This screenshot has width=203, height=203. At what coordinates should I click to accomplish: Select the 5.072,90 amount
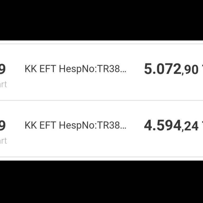(x=171, y=69)
